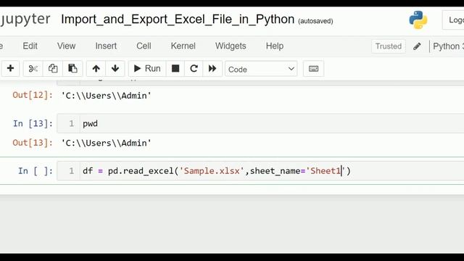Open the cell type Code dropdown

(x=261, y=69)
